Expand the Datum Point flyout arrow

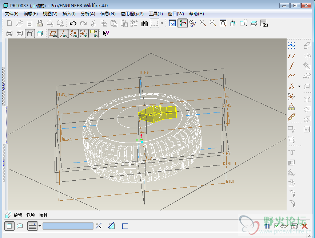pos(299,86)
